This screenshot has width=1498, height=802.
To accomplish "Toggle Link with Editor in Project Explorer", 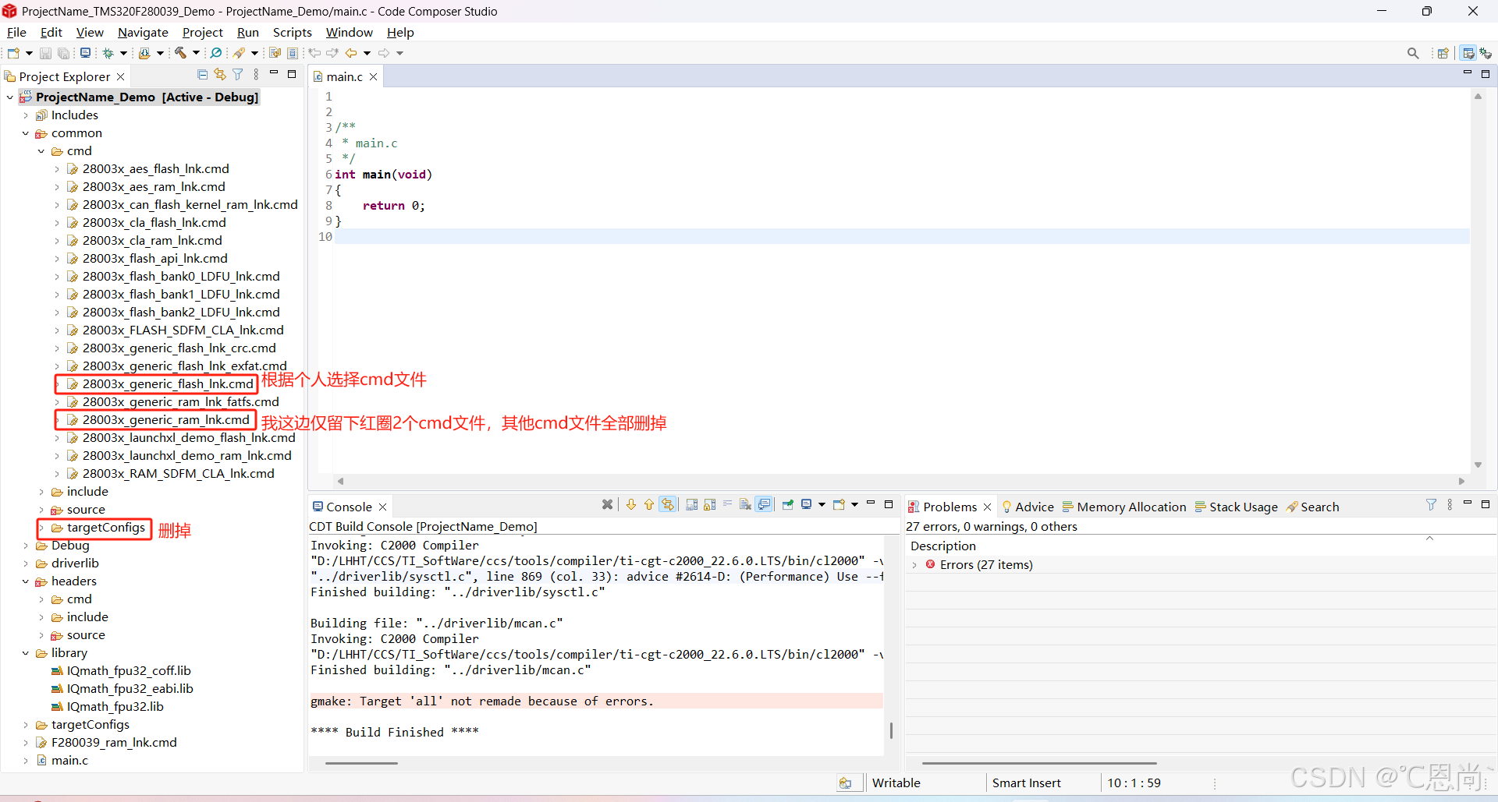I will [x=220, y=74].
